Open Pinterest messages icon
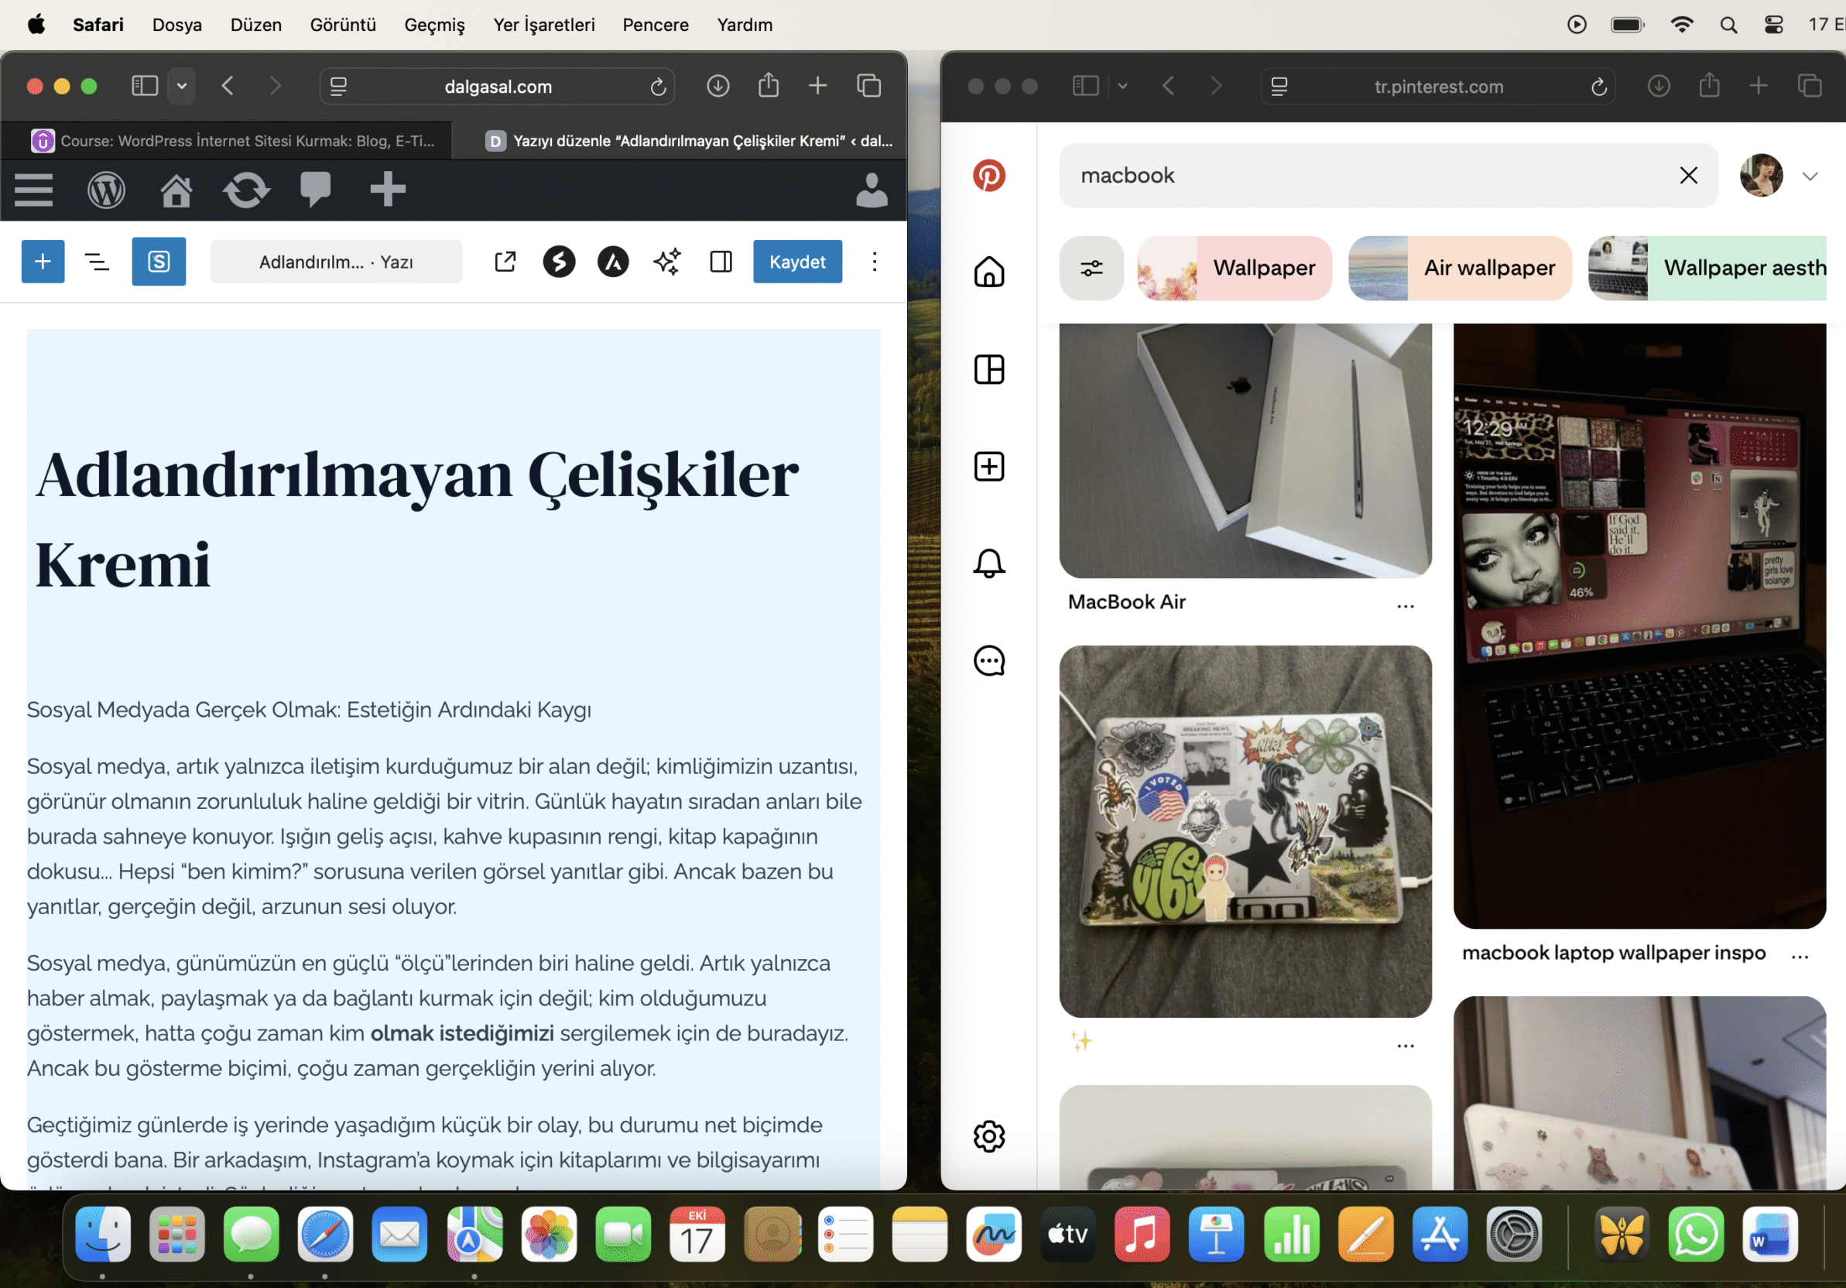Screen dimensions: 1846x1288 pyautogui.click(x=989, y=661)
